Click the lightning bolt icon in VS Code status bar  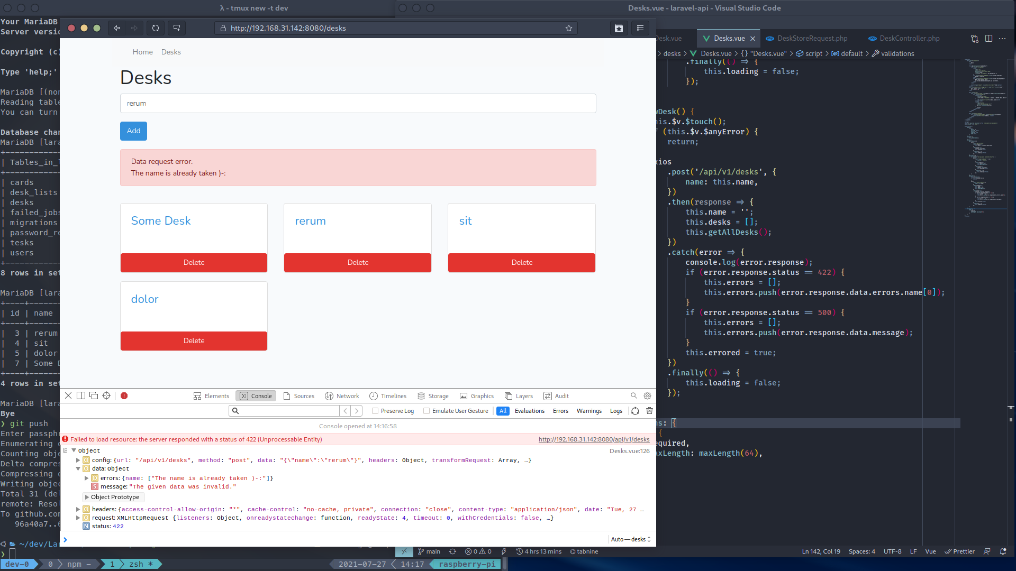coord(504,551)
